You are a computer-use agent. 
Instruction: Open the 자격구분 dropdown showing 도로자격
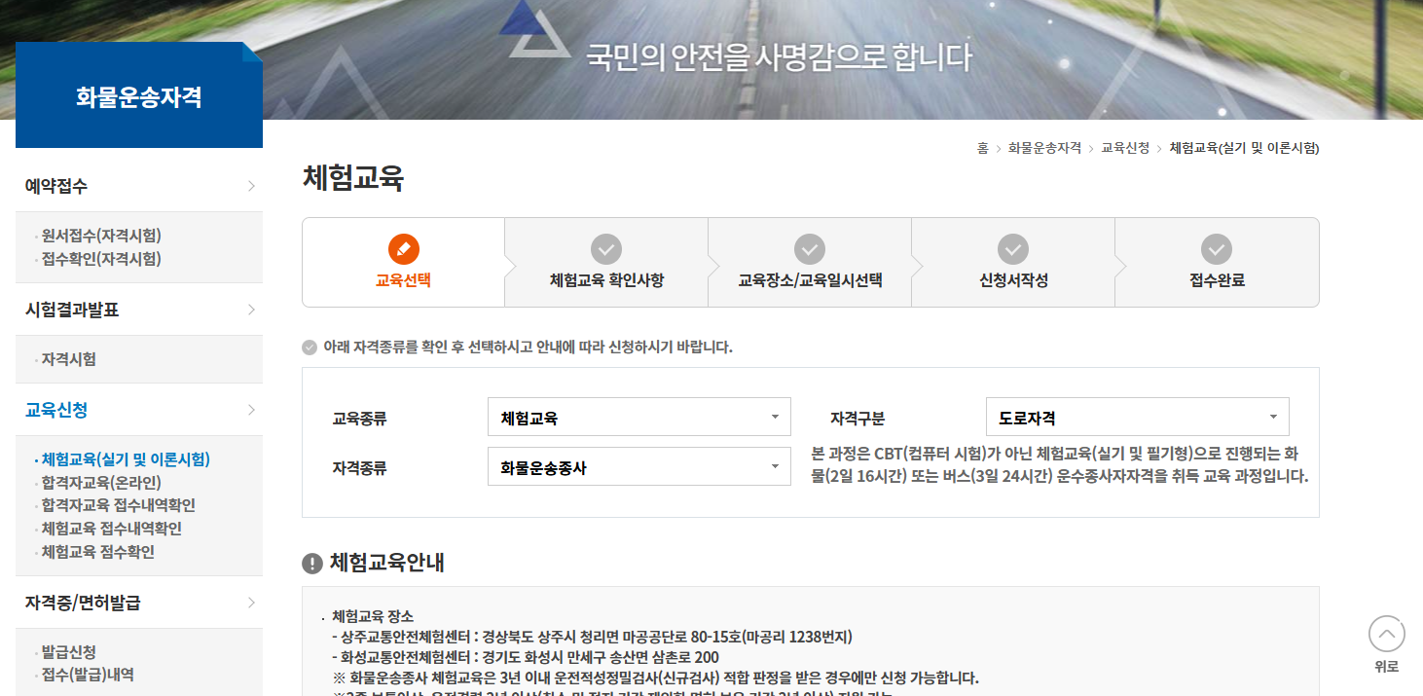(1138, 417)
